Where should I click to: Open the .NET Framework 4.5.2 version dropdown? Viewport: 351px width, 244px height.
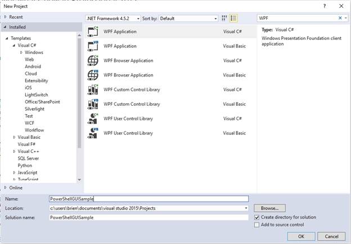tap(113, 19)
